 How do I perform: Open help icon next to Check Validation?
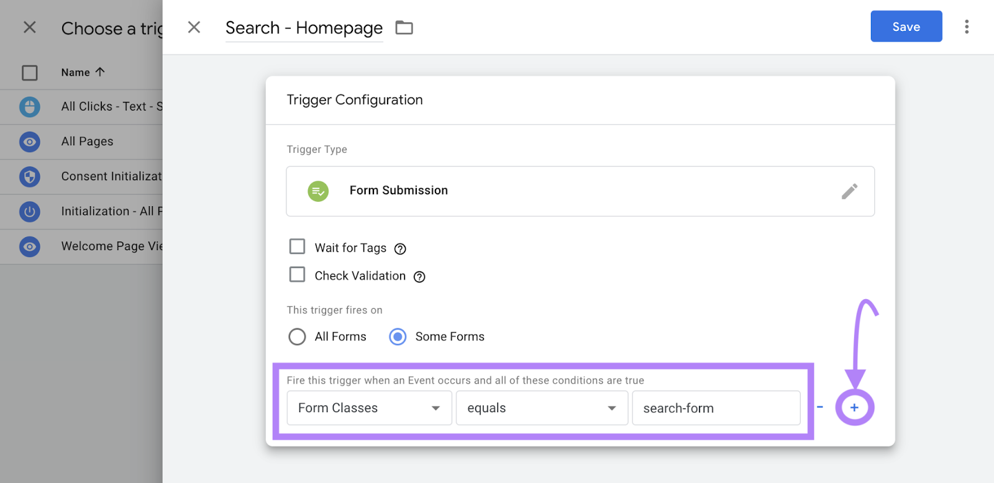pos(419,277)
